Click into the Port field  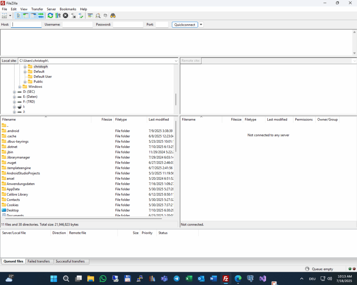(162, 25)
